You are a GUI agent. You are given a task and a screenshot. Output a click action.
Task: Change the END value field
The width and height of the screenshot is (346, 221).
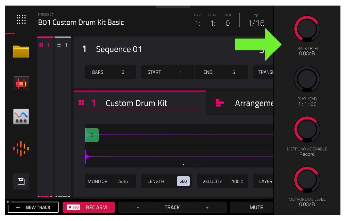[221, 72]
